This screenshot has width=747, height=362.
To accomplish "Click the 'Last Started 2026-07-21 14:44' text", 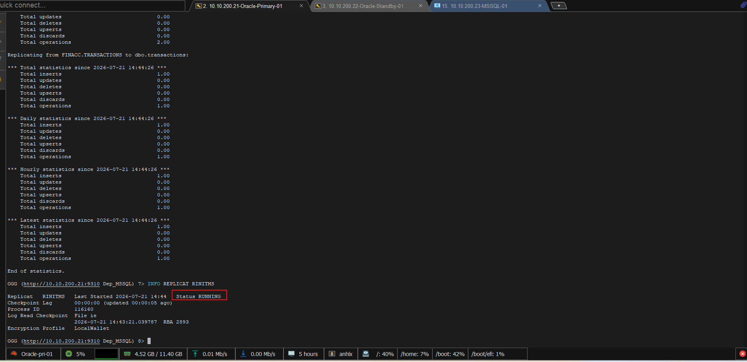I will coord(120,296).
